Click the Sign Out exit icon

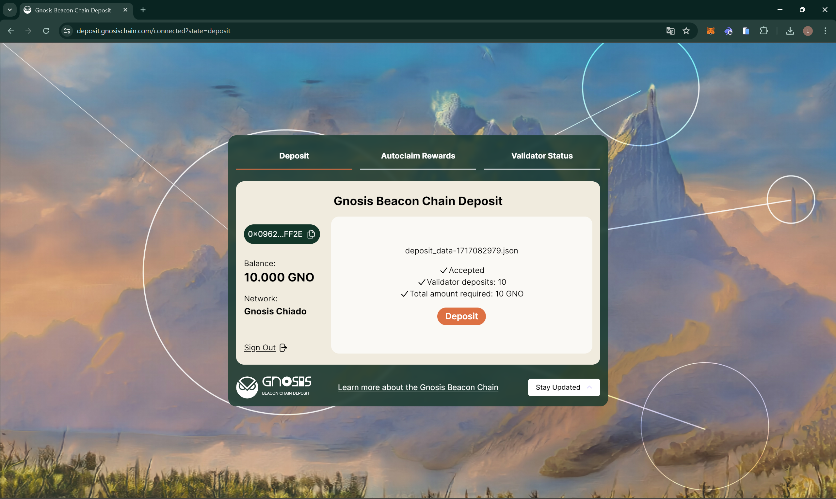pos(283,347)
